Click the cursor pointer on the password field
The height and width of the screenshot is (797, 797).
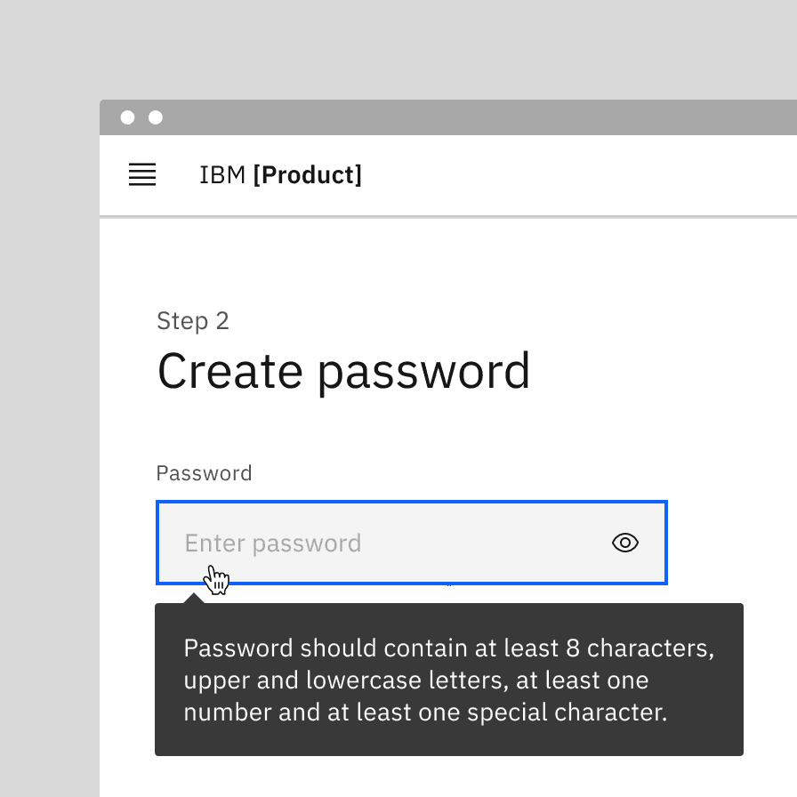pyautogui.click(x=216, y=579)
